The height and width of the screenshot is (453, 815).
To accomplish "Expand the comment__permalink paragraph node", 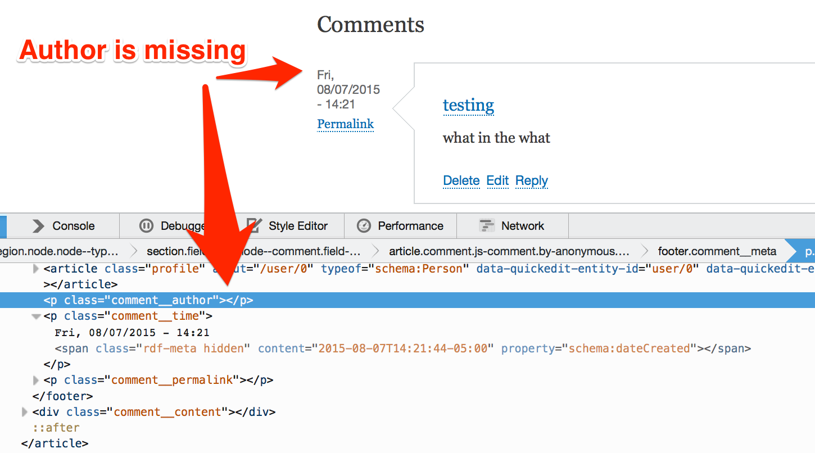I will coord(35,380).
